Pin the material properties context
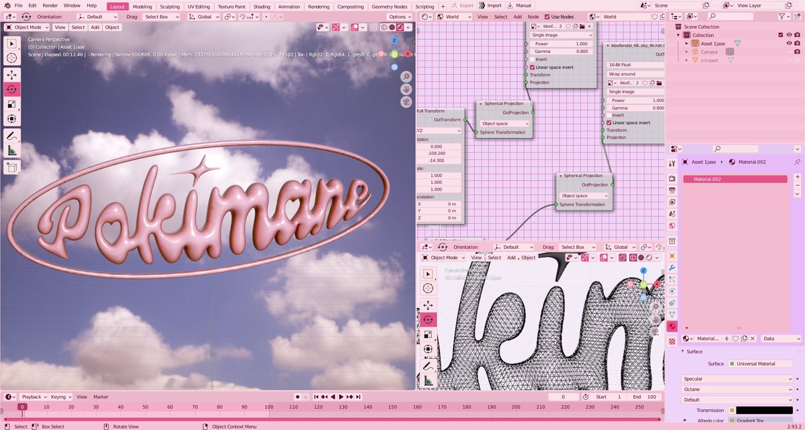 click(797, 162)
